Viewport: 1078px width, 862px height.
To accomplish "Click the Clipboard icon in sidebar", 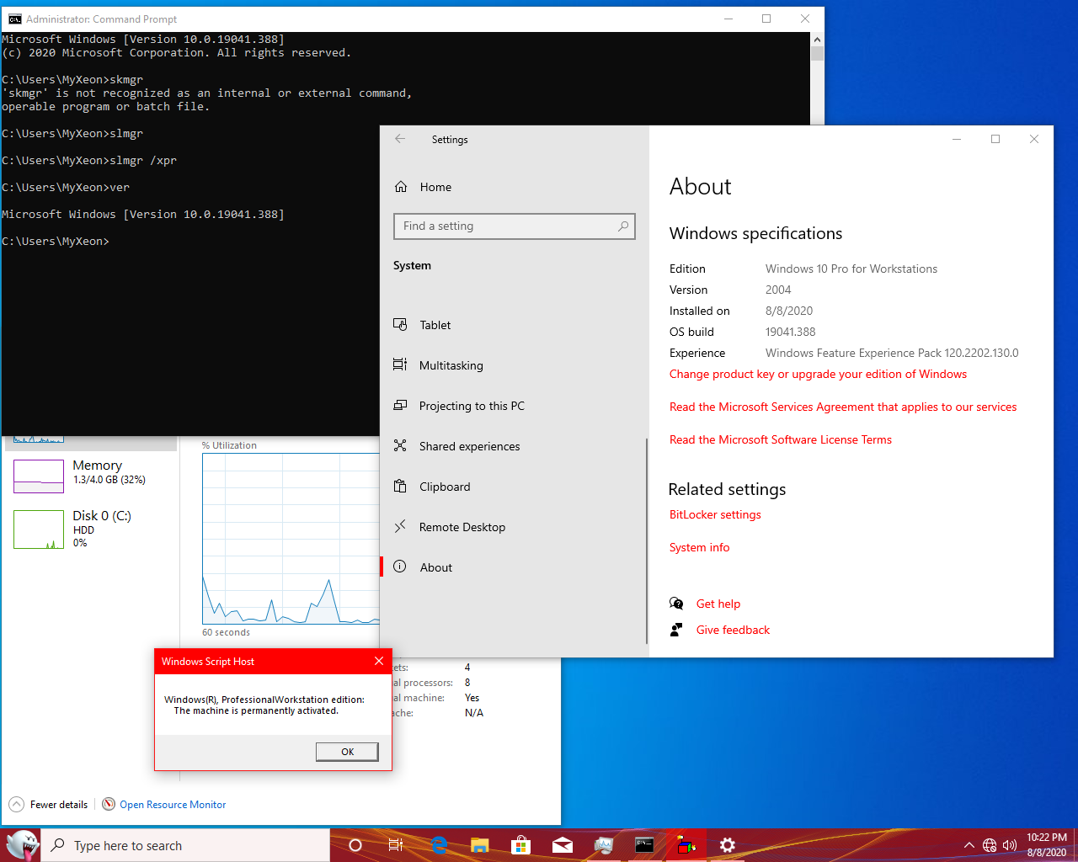I will [400, 486].
